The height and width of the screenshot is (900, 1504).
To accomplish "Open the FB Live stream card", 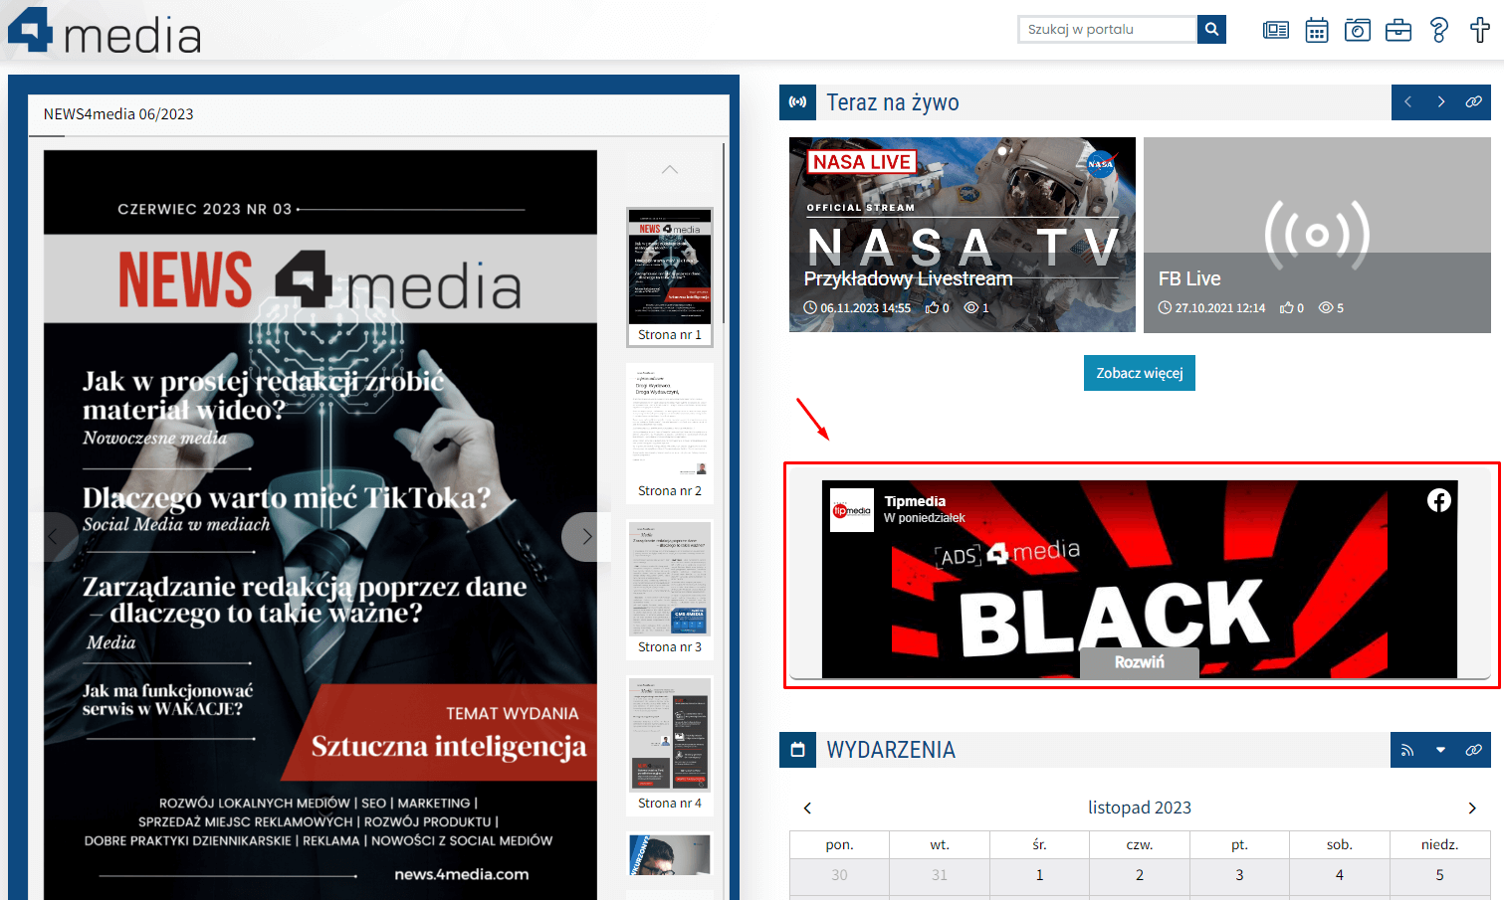I will (1317, 235).
